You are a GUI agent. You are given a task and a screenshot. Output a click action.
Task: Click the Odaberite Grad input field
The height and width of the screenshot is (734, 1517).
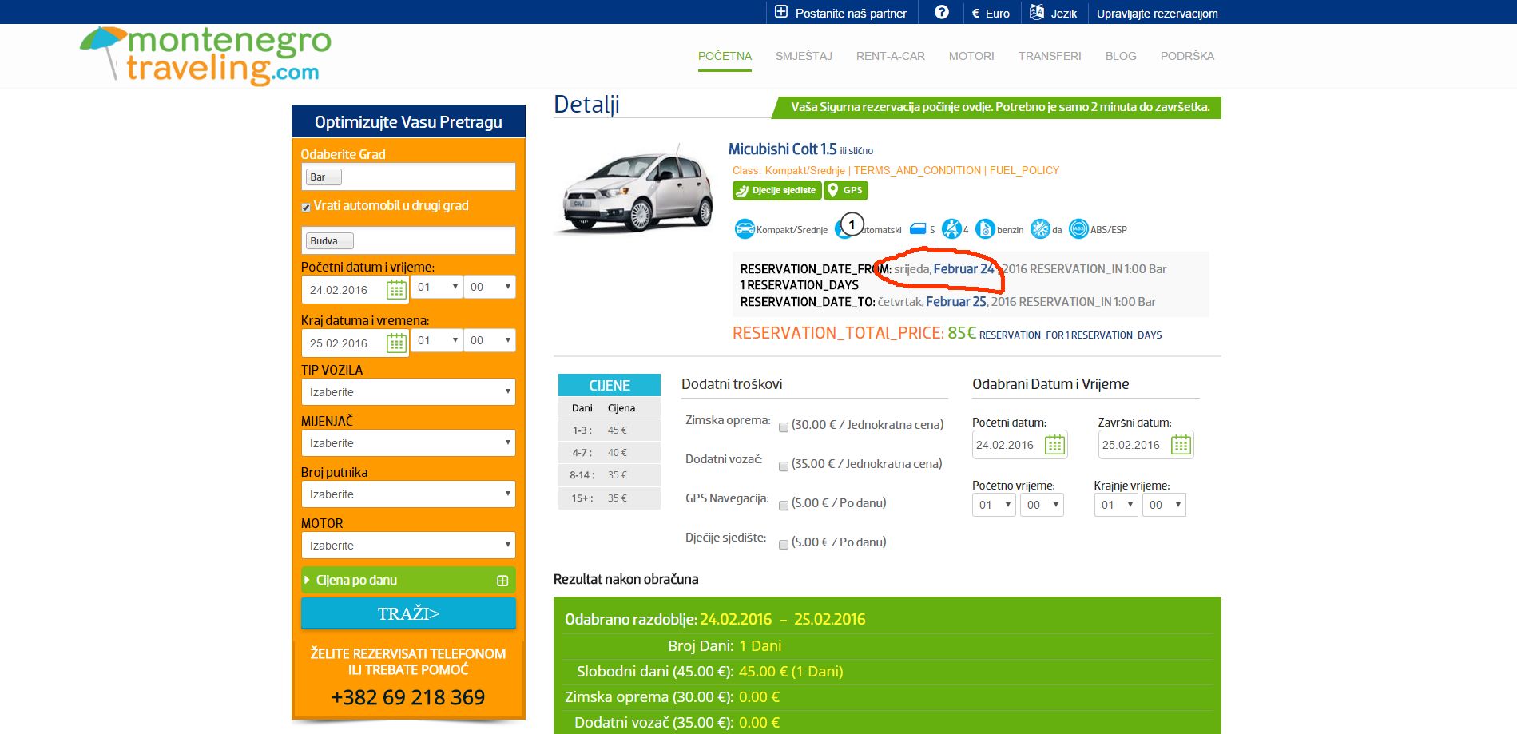point(427,177)
